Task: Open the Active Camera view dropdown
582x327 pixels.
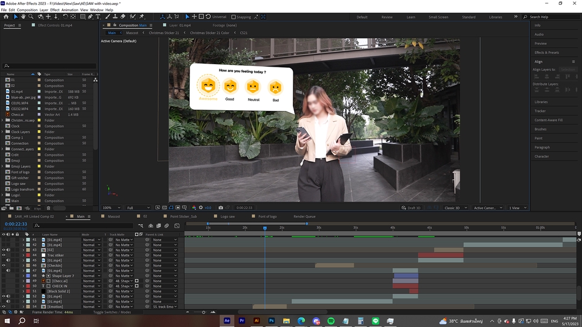Action: click(x=487, y=208)
